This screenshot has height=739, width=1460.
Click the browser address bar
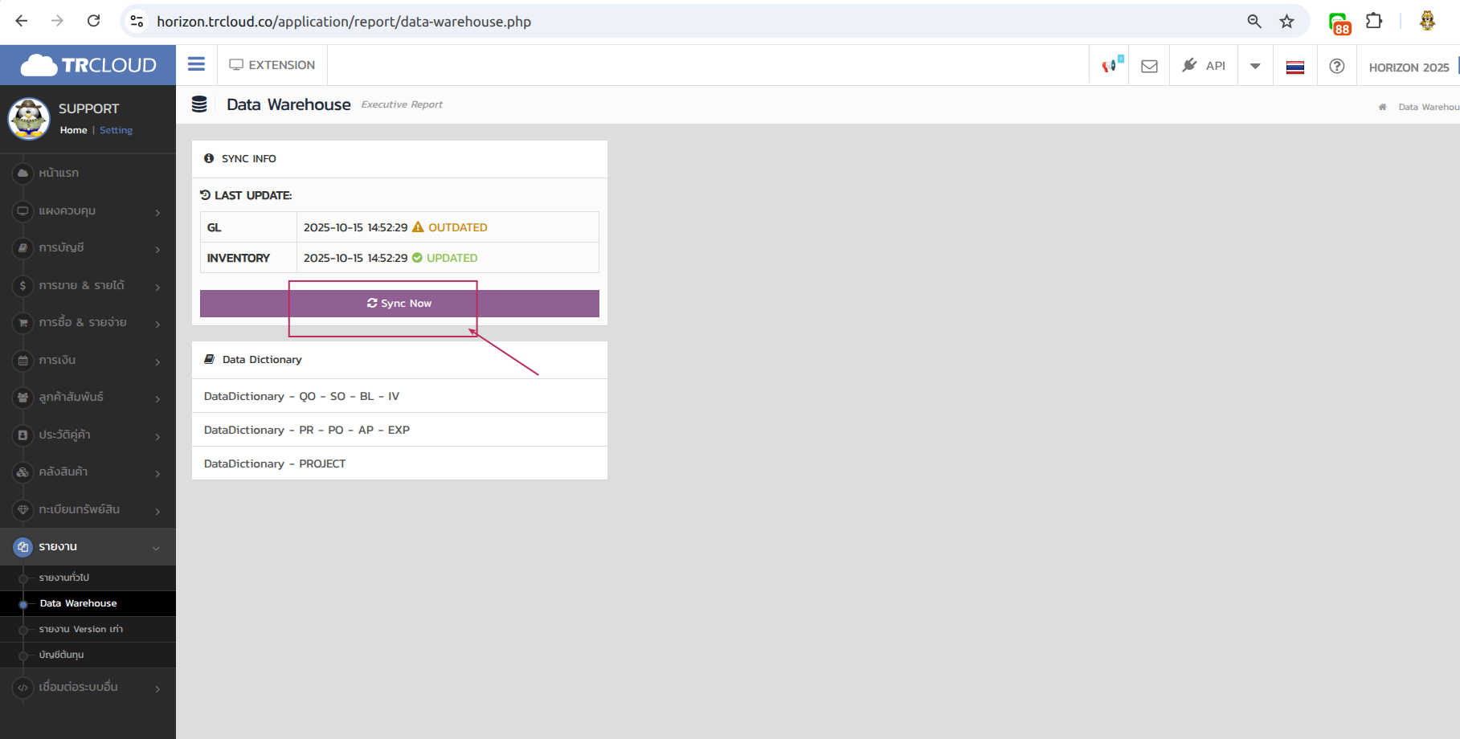pyautogui.click(x=683, y=22)
